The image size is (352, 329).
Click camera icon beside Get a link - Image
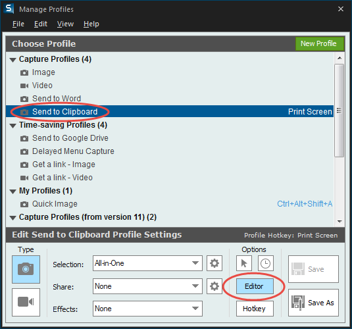24,164
